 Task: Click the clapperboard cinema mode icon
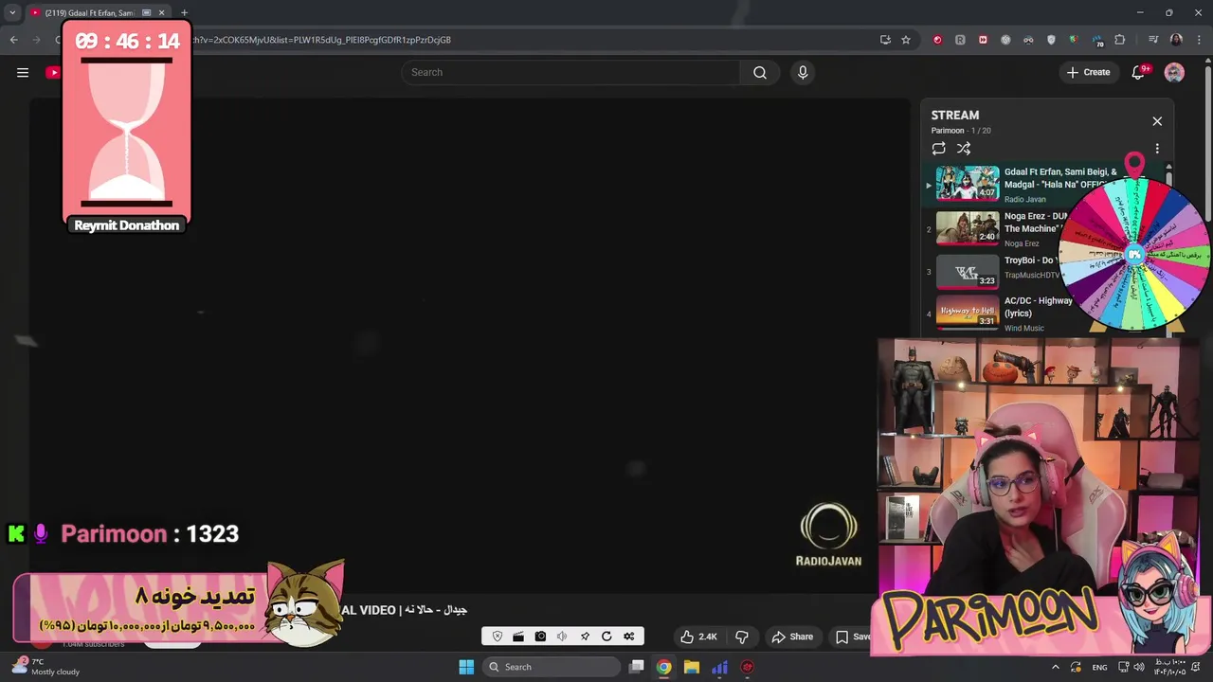pyautogui.click(x=518, y=637)
